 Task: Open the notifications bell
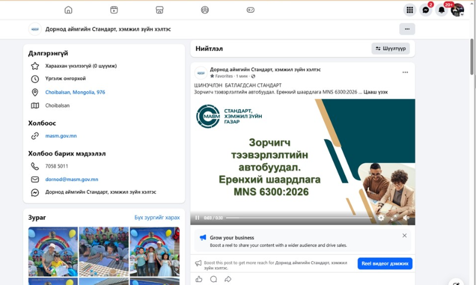click(441, 10)
